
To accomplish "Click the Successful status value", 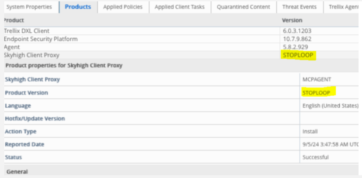I will [x=316, y=157].
